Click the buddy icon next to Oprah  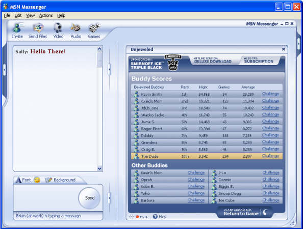pyautogui.click(x=136, y=180)
